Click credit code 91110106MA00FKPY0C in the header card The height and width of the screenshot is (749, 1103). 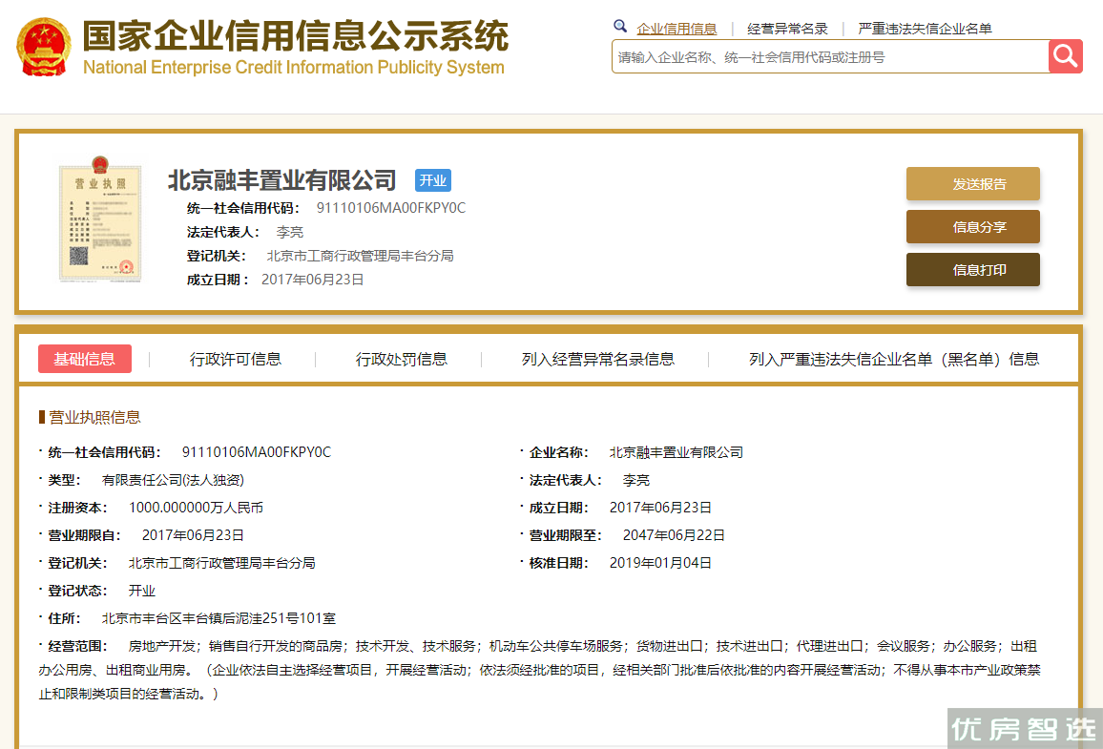coord(390,208)
